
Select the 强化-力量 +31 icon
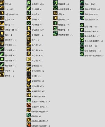click(82, 25)
